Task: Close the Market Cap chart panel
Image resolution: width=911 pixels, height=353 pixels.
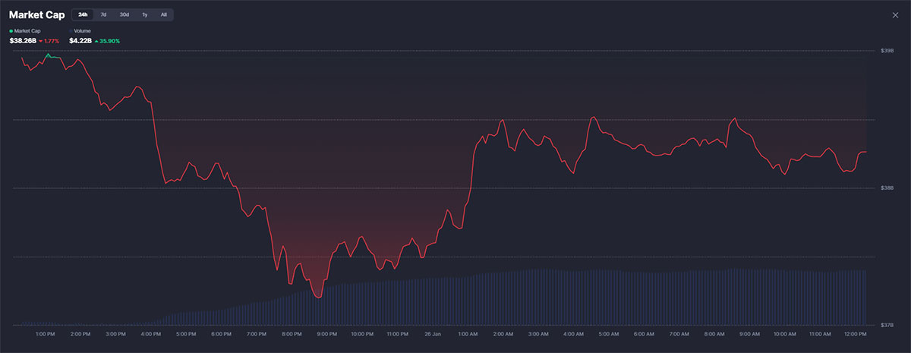Action: coord(896,15)
